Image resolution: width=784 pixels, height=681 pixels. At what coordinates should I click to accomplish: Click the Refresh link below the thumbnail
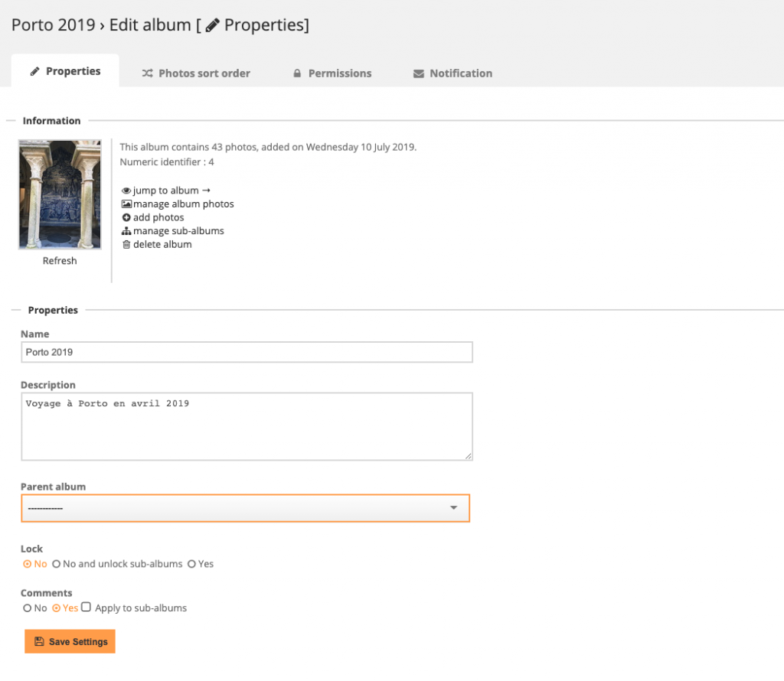pos(59,260)
